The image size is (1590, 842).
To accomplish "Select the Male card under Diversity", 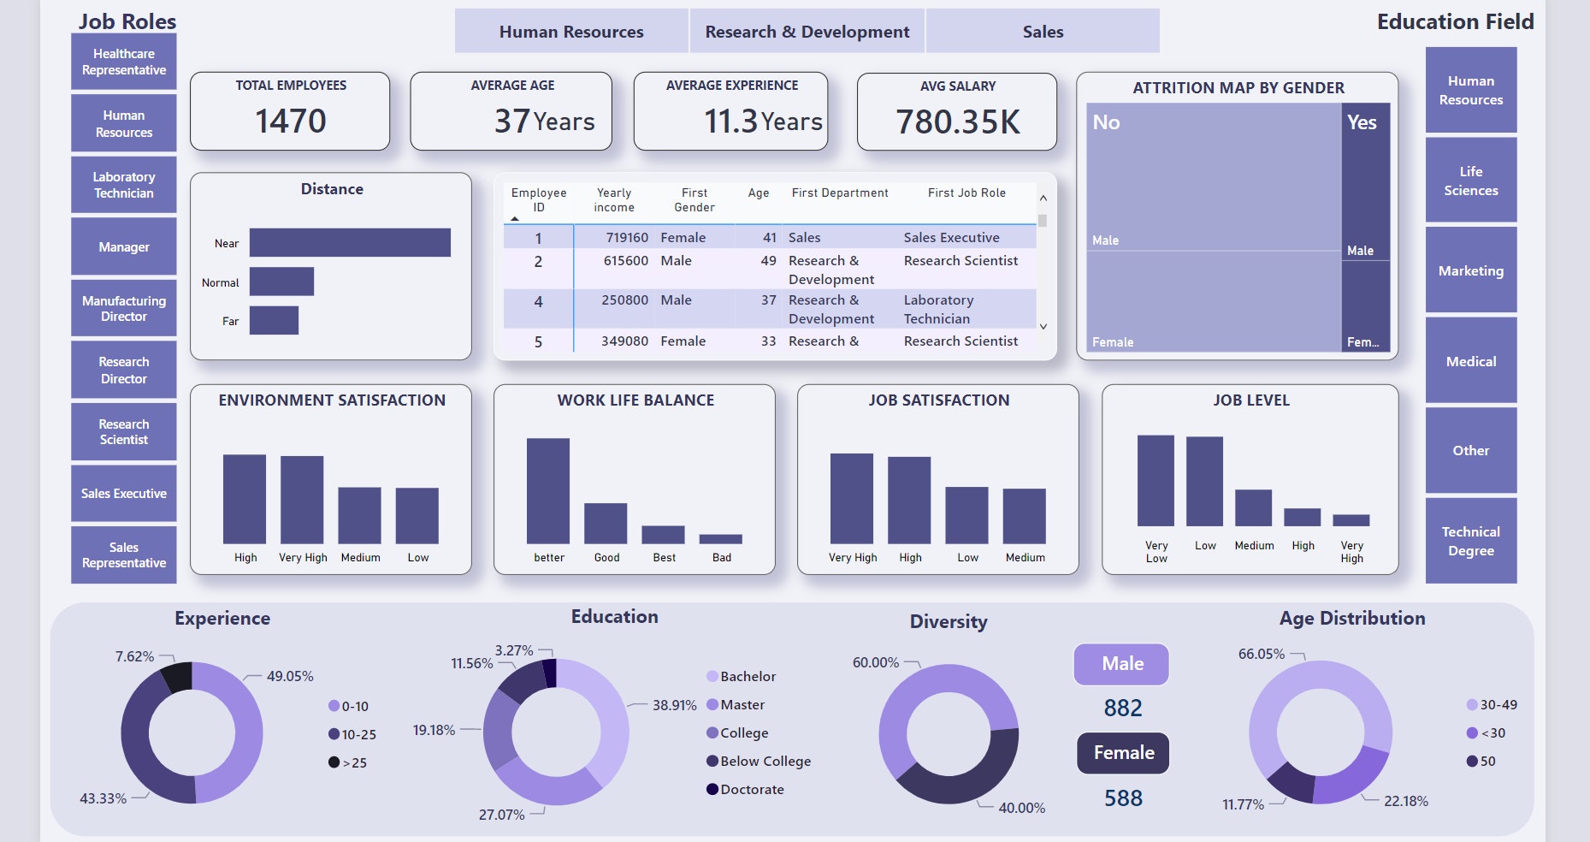I will point(1120,664).
